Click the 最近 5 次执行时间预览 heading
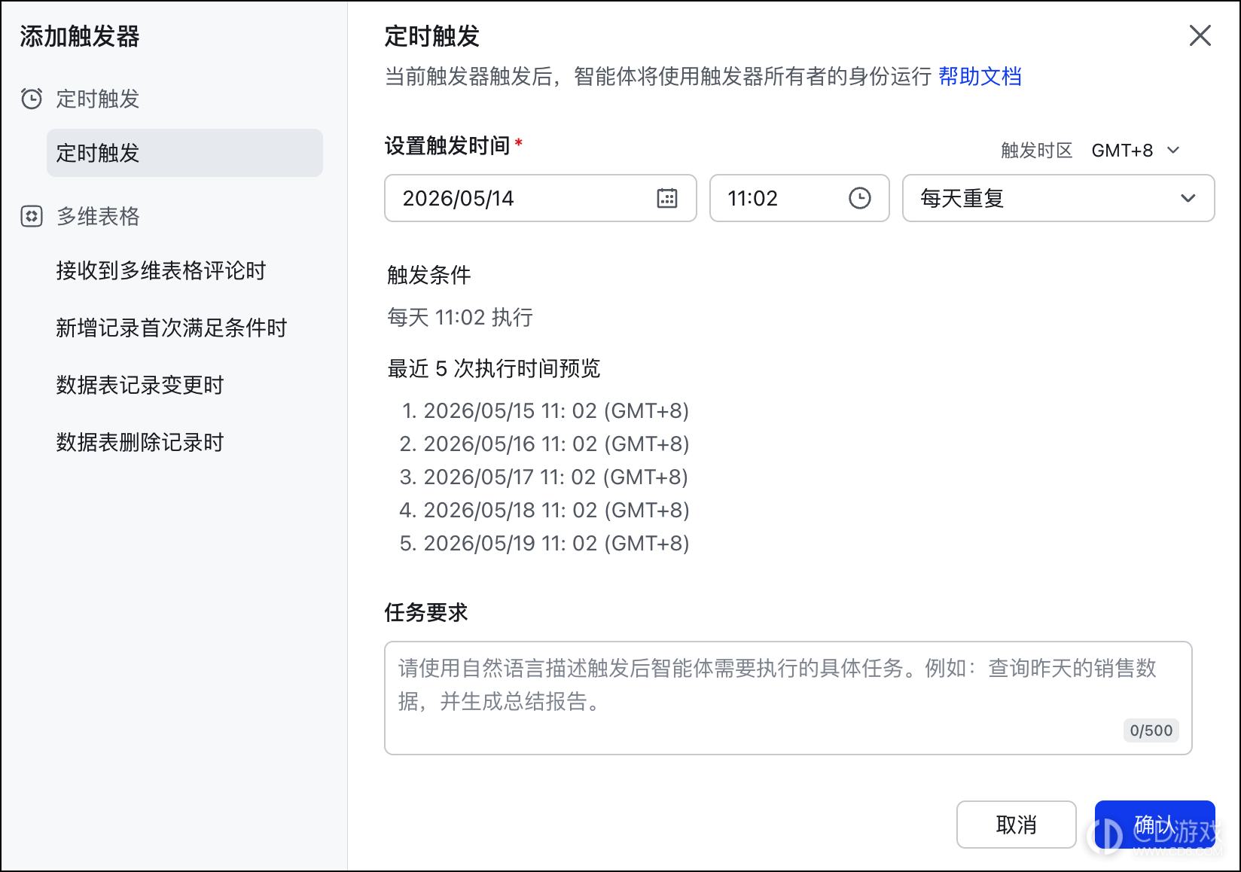 point(494,368)
